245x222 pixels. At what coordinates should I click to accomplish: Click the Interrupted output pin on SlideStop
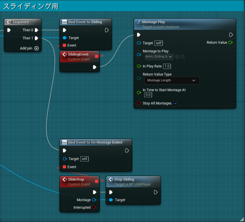(94, 207)
